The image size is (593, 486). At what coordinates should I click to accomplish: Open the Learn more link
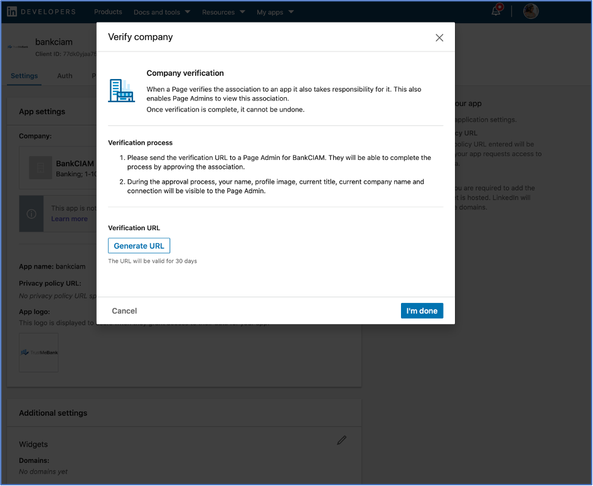coord(69,219)
